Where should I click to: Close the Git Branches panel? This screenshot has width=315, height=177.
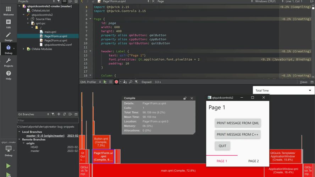tap(76, 114)
